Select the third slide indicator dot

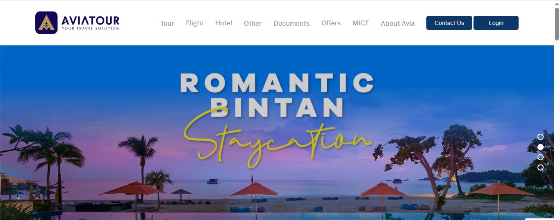(540, 157)
